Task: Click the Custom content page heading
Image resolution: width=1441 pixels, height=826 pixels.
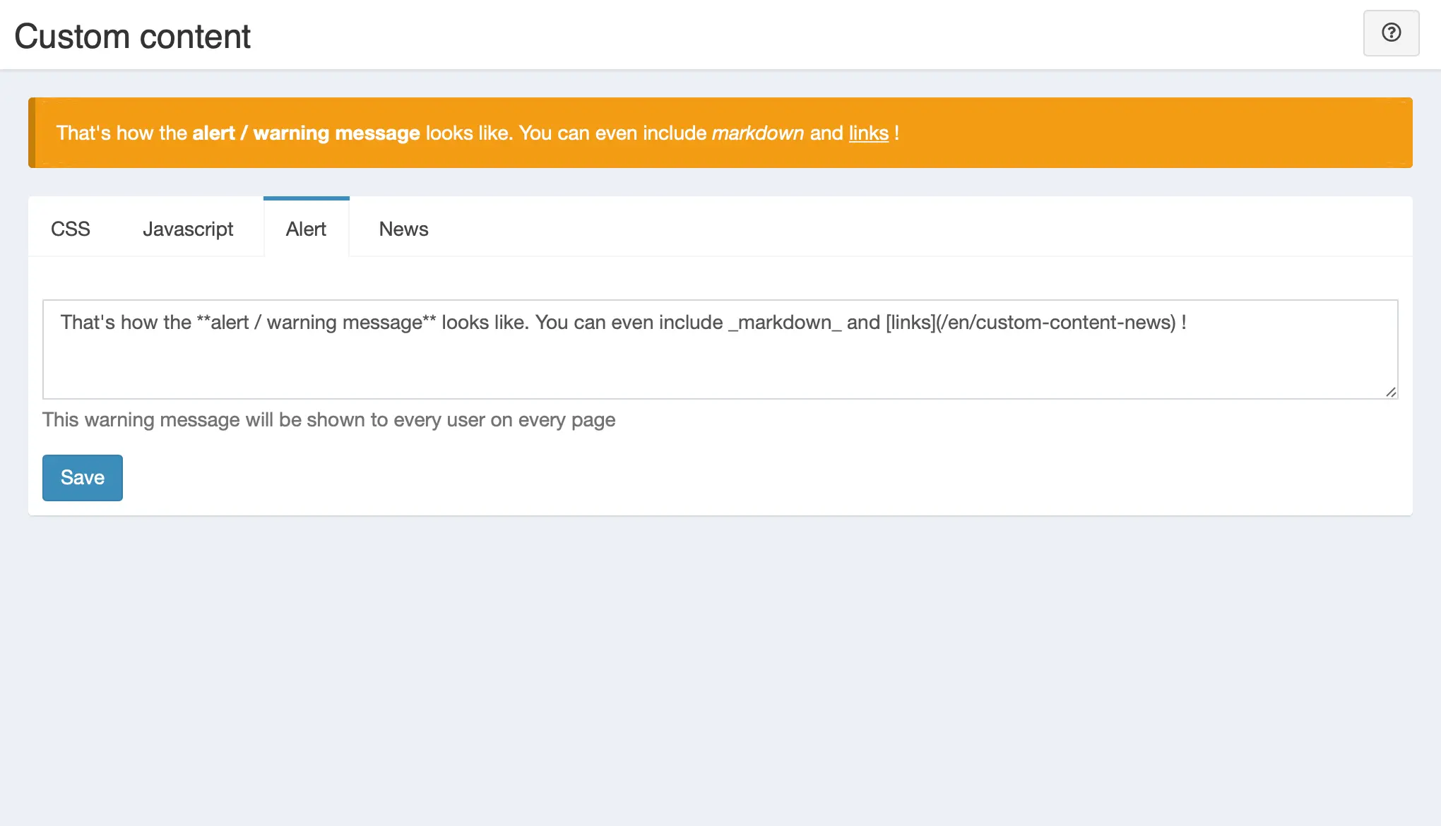Action: pyautogui.click(x=132, y=36)
